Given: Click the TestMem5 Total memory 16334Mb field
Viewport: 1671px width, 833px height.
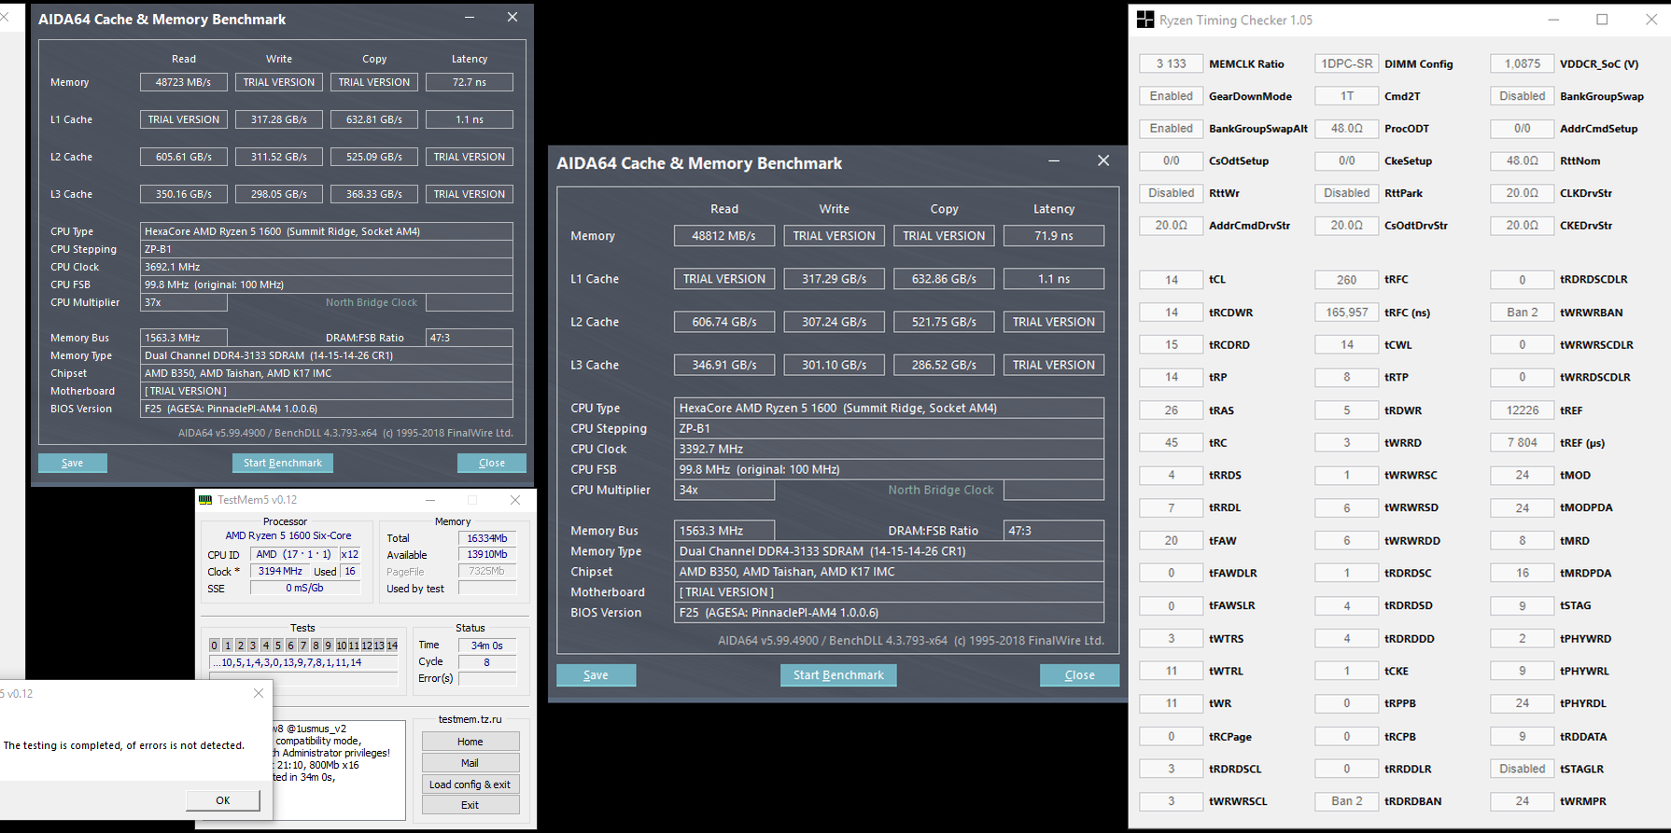Looking at the screenshot, I should pyautogui.click(x=487, y=538).
